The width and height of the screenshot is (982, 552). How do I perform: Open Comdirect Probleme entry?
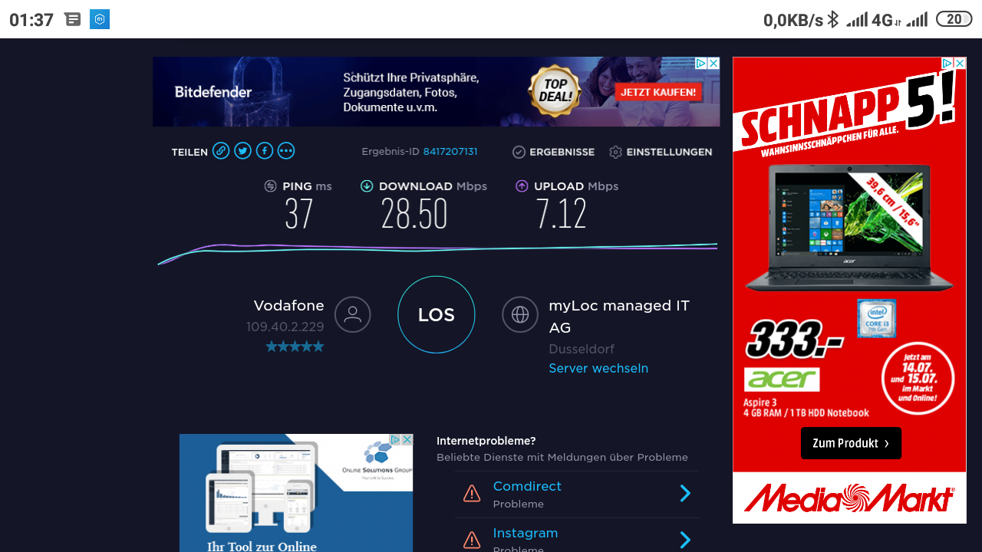(576, 495)
